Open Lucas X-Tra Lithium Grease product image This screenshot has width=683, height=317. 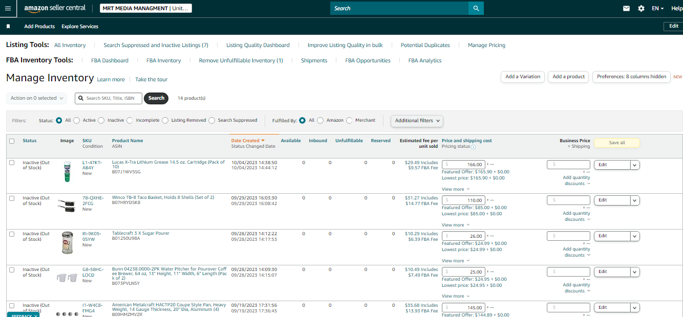[67, 172]
